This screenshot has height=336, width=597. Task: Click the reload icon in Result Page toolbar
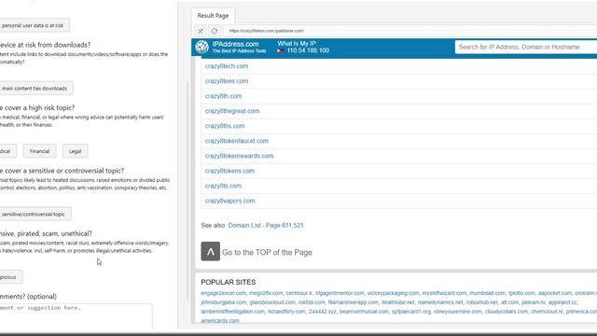coord(215,31)
